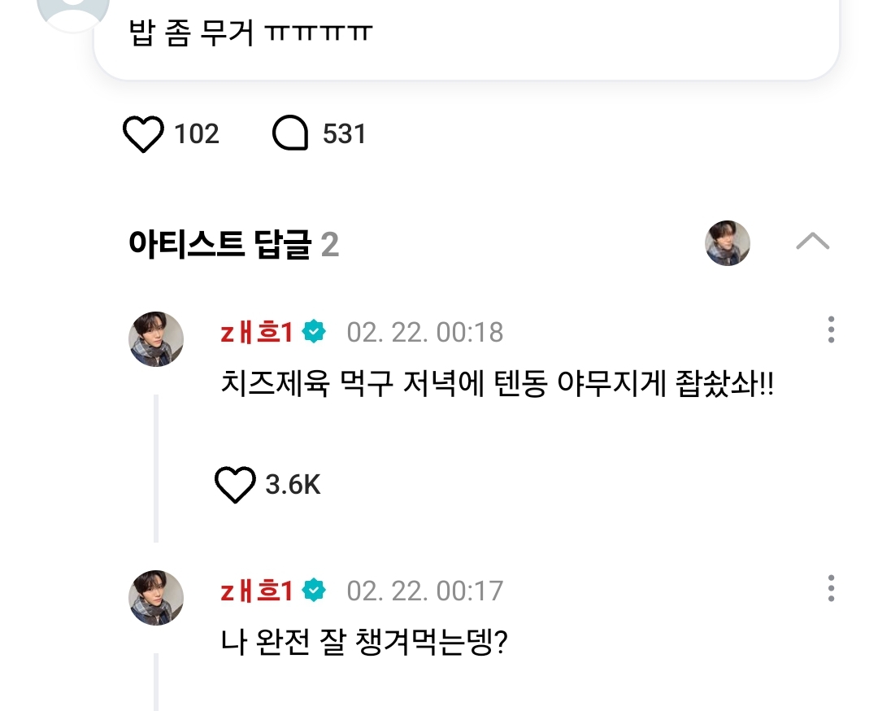
Task: Open the fan comment bubble '밥 좀 무거'
Action: 465,37
